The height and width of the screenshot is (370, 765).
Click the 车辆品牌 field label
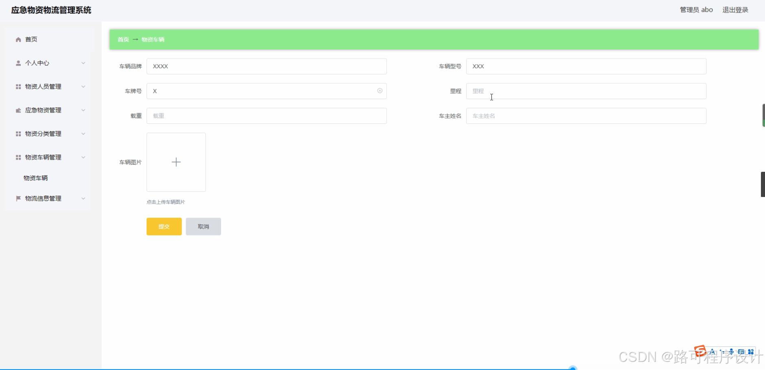130,66
